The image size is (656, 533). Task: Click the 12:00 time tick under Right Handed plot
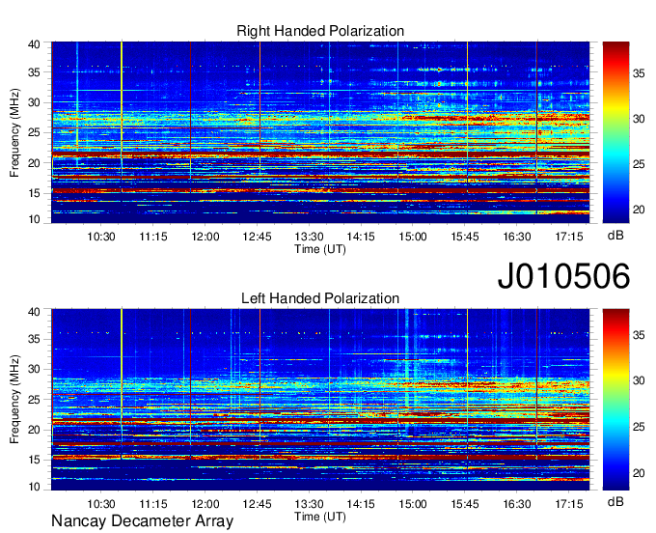pyautogui.click(x=205, y=237)
